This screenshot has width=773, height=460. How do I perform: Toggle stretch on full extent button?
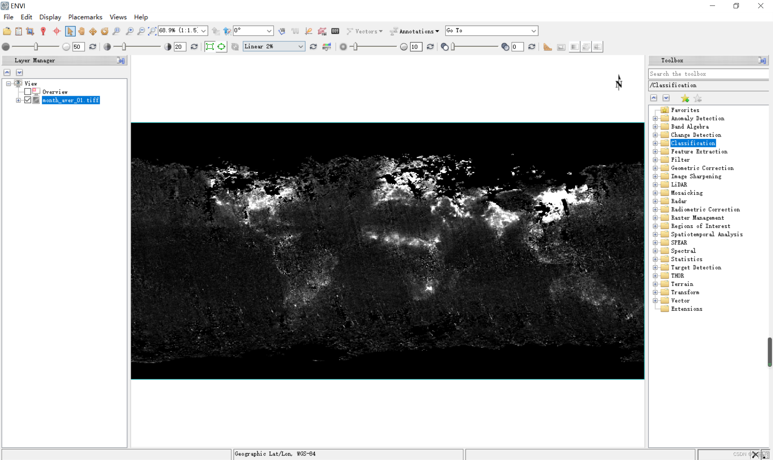pyautogui.click(x=209, y=47)
